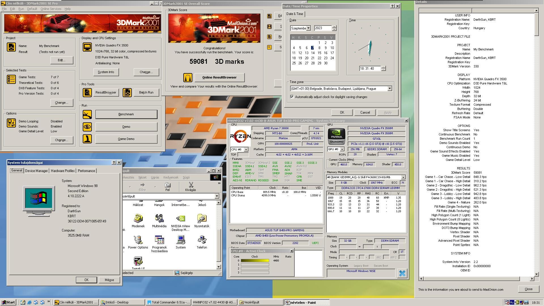Image resolution: width=544 pixels, height=306 pixels.
Task: Click the Batch Run icon in Pro Tools
Action: click(127, 92)
